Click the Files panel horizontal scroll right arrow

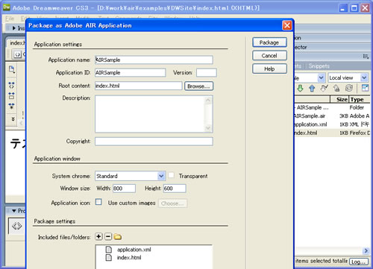click(366, 251)
